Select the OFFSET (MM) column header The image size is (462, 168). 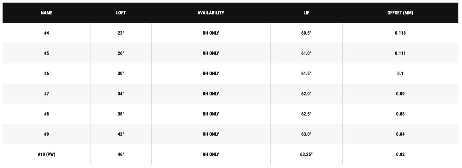(400, 13)
